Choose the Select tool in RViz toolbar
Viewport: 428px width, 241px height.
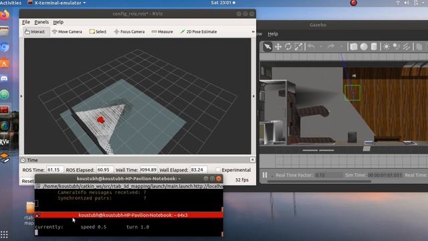point(98,31)
